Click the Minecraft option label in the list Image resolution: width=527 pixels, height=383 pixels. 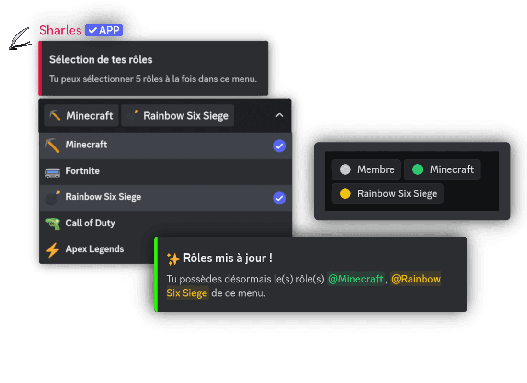pyautogui.click(x=86, y=145)
